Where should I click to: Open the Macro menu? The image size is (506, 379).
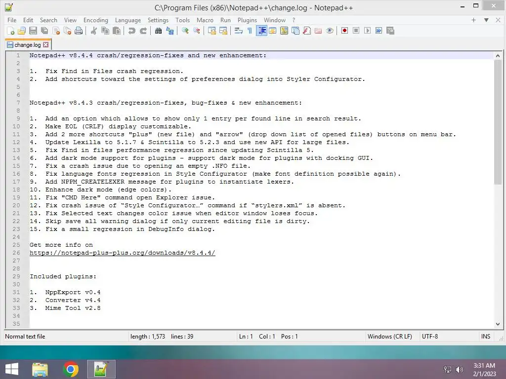[205, 20]
